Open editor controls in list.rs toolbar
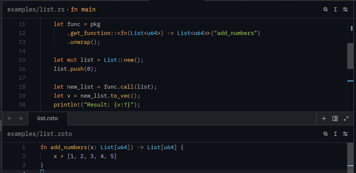 pos(345,9)
